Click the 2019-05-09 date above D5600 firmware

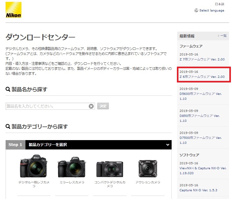(x=189, y=89)
